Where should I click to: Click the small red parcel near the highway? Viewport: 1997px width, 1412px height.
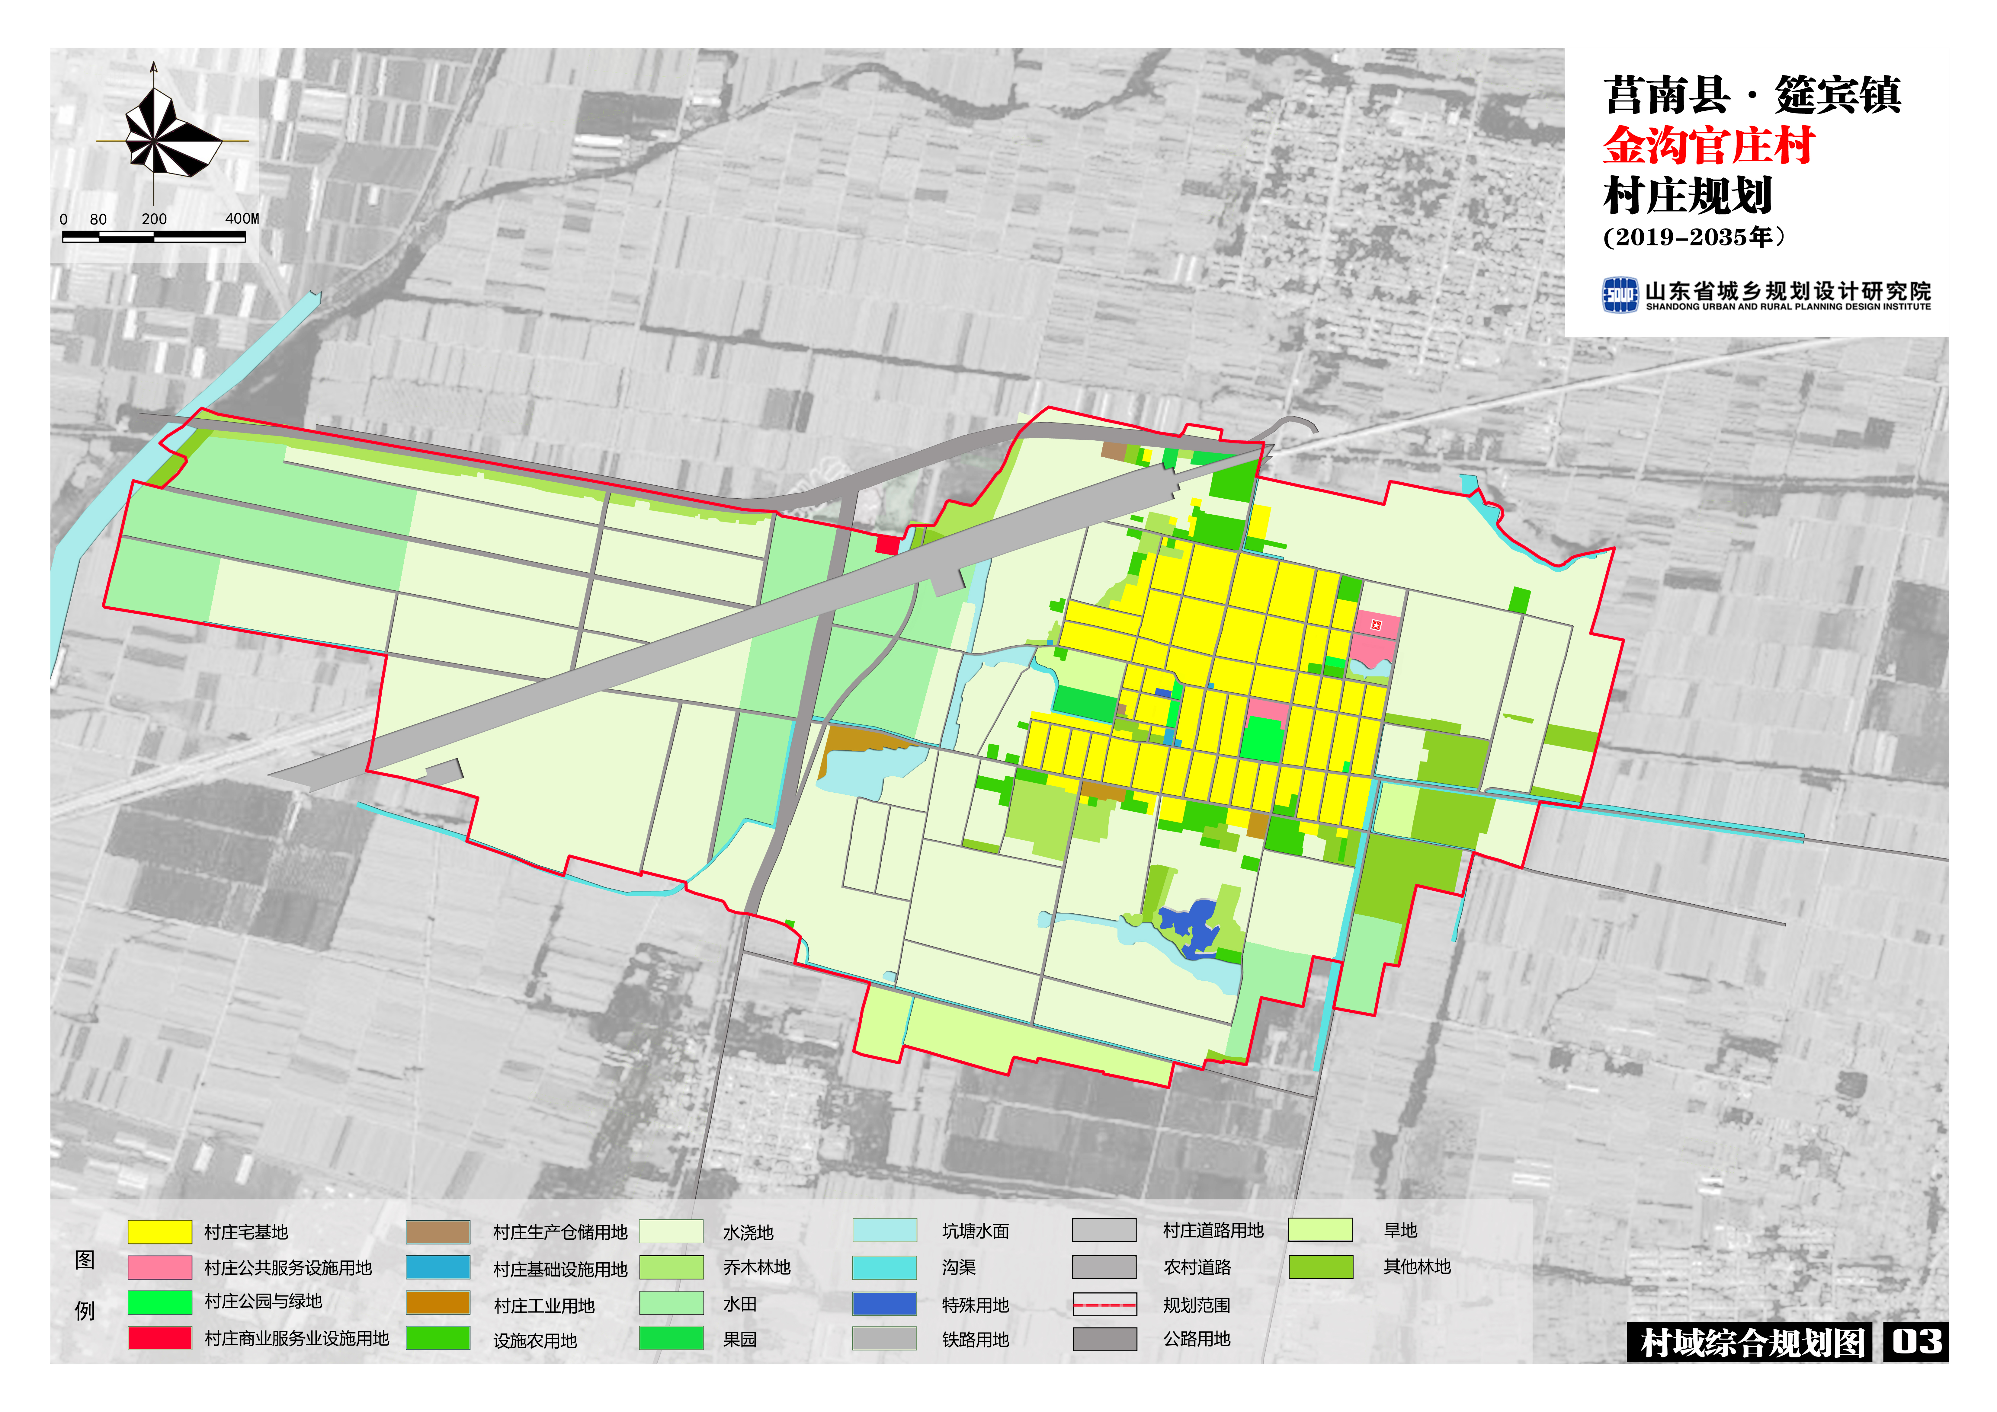tap(887, 545)
